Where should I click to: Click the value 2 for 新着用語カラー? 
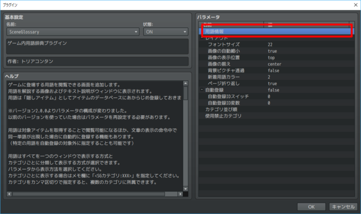click(268, 77)
